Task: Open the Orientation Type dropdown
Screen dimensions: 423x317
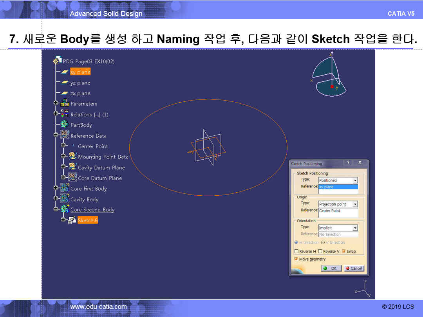Action: click(355, 228)
